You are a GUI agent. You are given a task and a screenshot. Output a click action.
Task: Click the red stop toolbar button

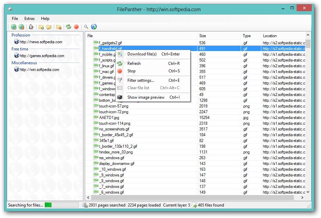coord(76,27)
